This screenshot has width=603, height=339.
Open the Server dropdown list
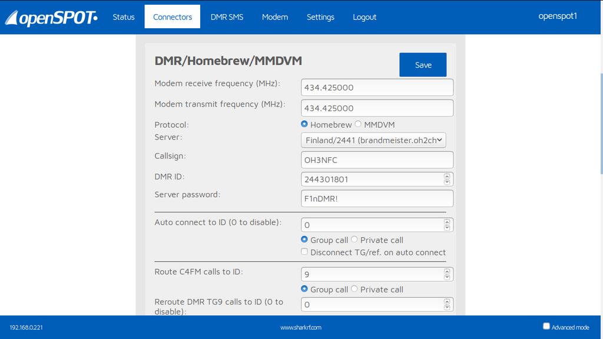373,140
